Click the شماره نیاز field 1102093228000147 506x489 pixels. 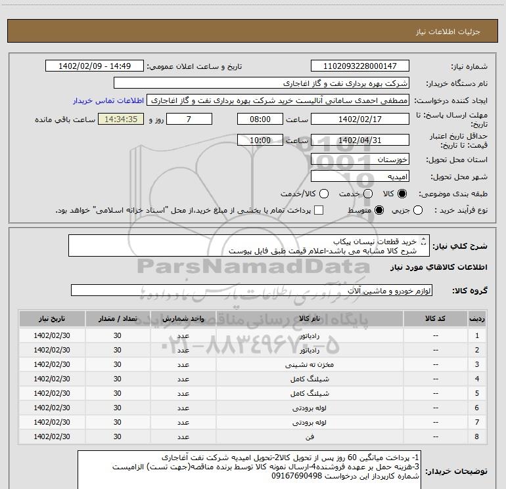click(x=360, y=66)
